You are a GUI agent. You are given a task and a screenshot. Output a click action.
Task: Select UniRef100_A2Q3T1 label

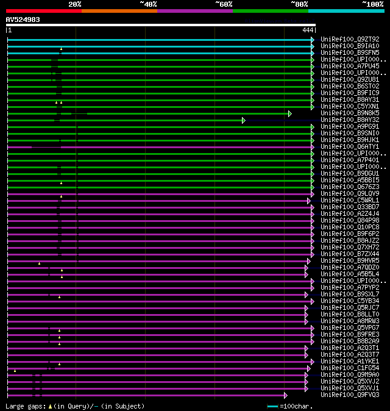(350, 348)
